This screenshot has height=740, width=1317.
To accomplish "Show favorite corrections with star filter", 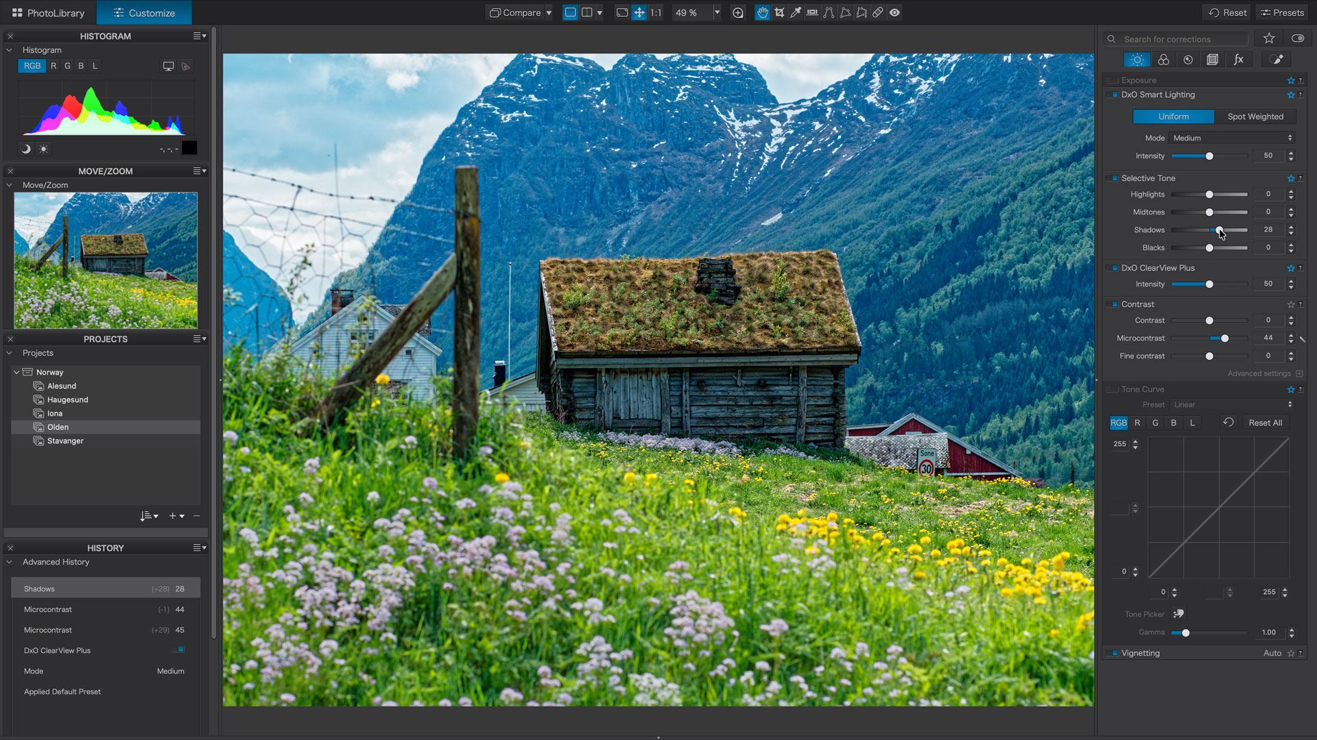I will tap(1269, 38).
